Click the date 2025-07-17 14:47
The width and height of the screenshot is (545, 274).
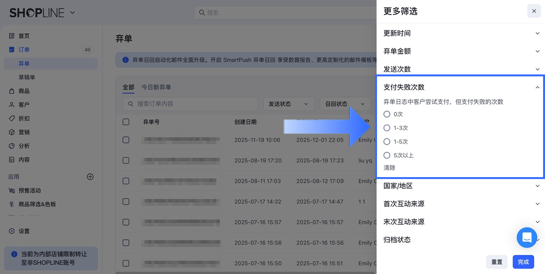tap(320, 201)
